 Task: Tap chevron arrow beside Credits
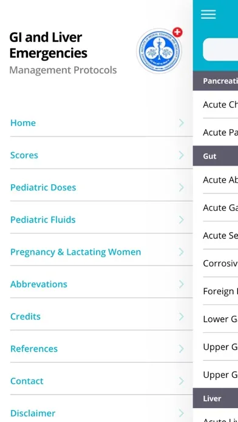point(182,316)
